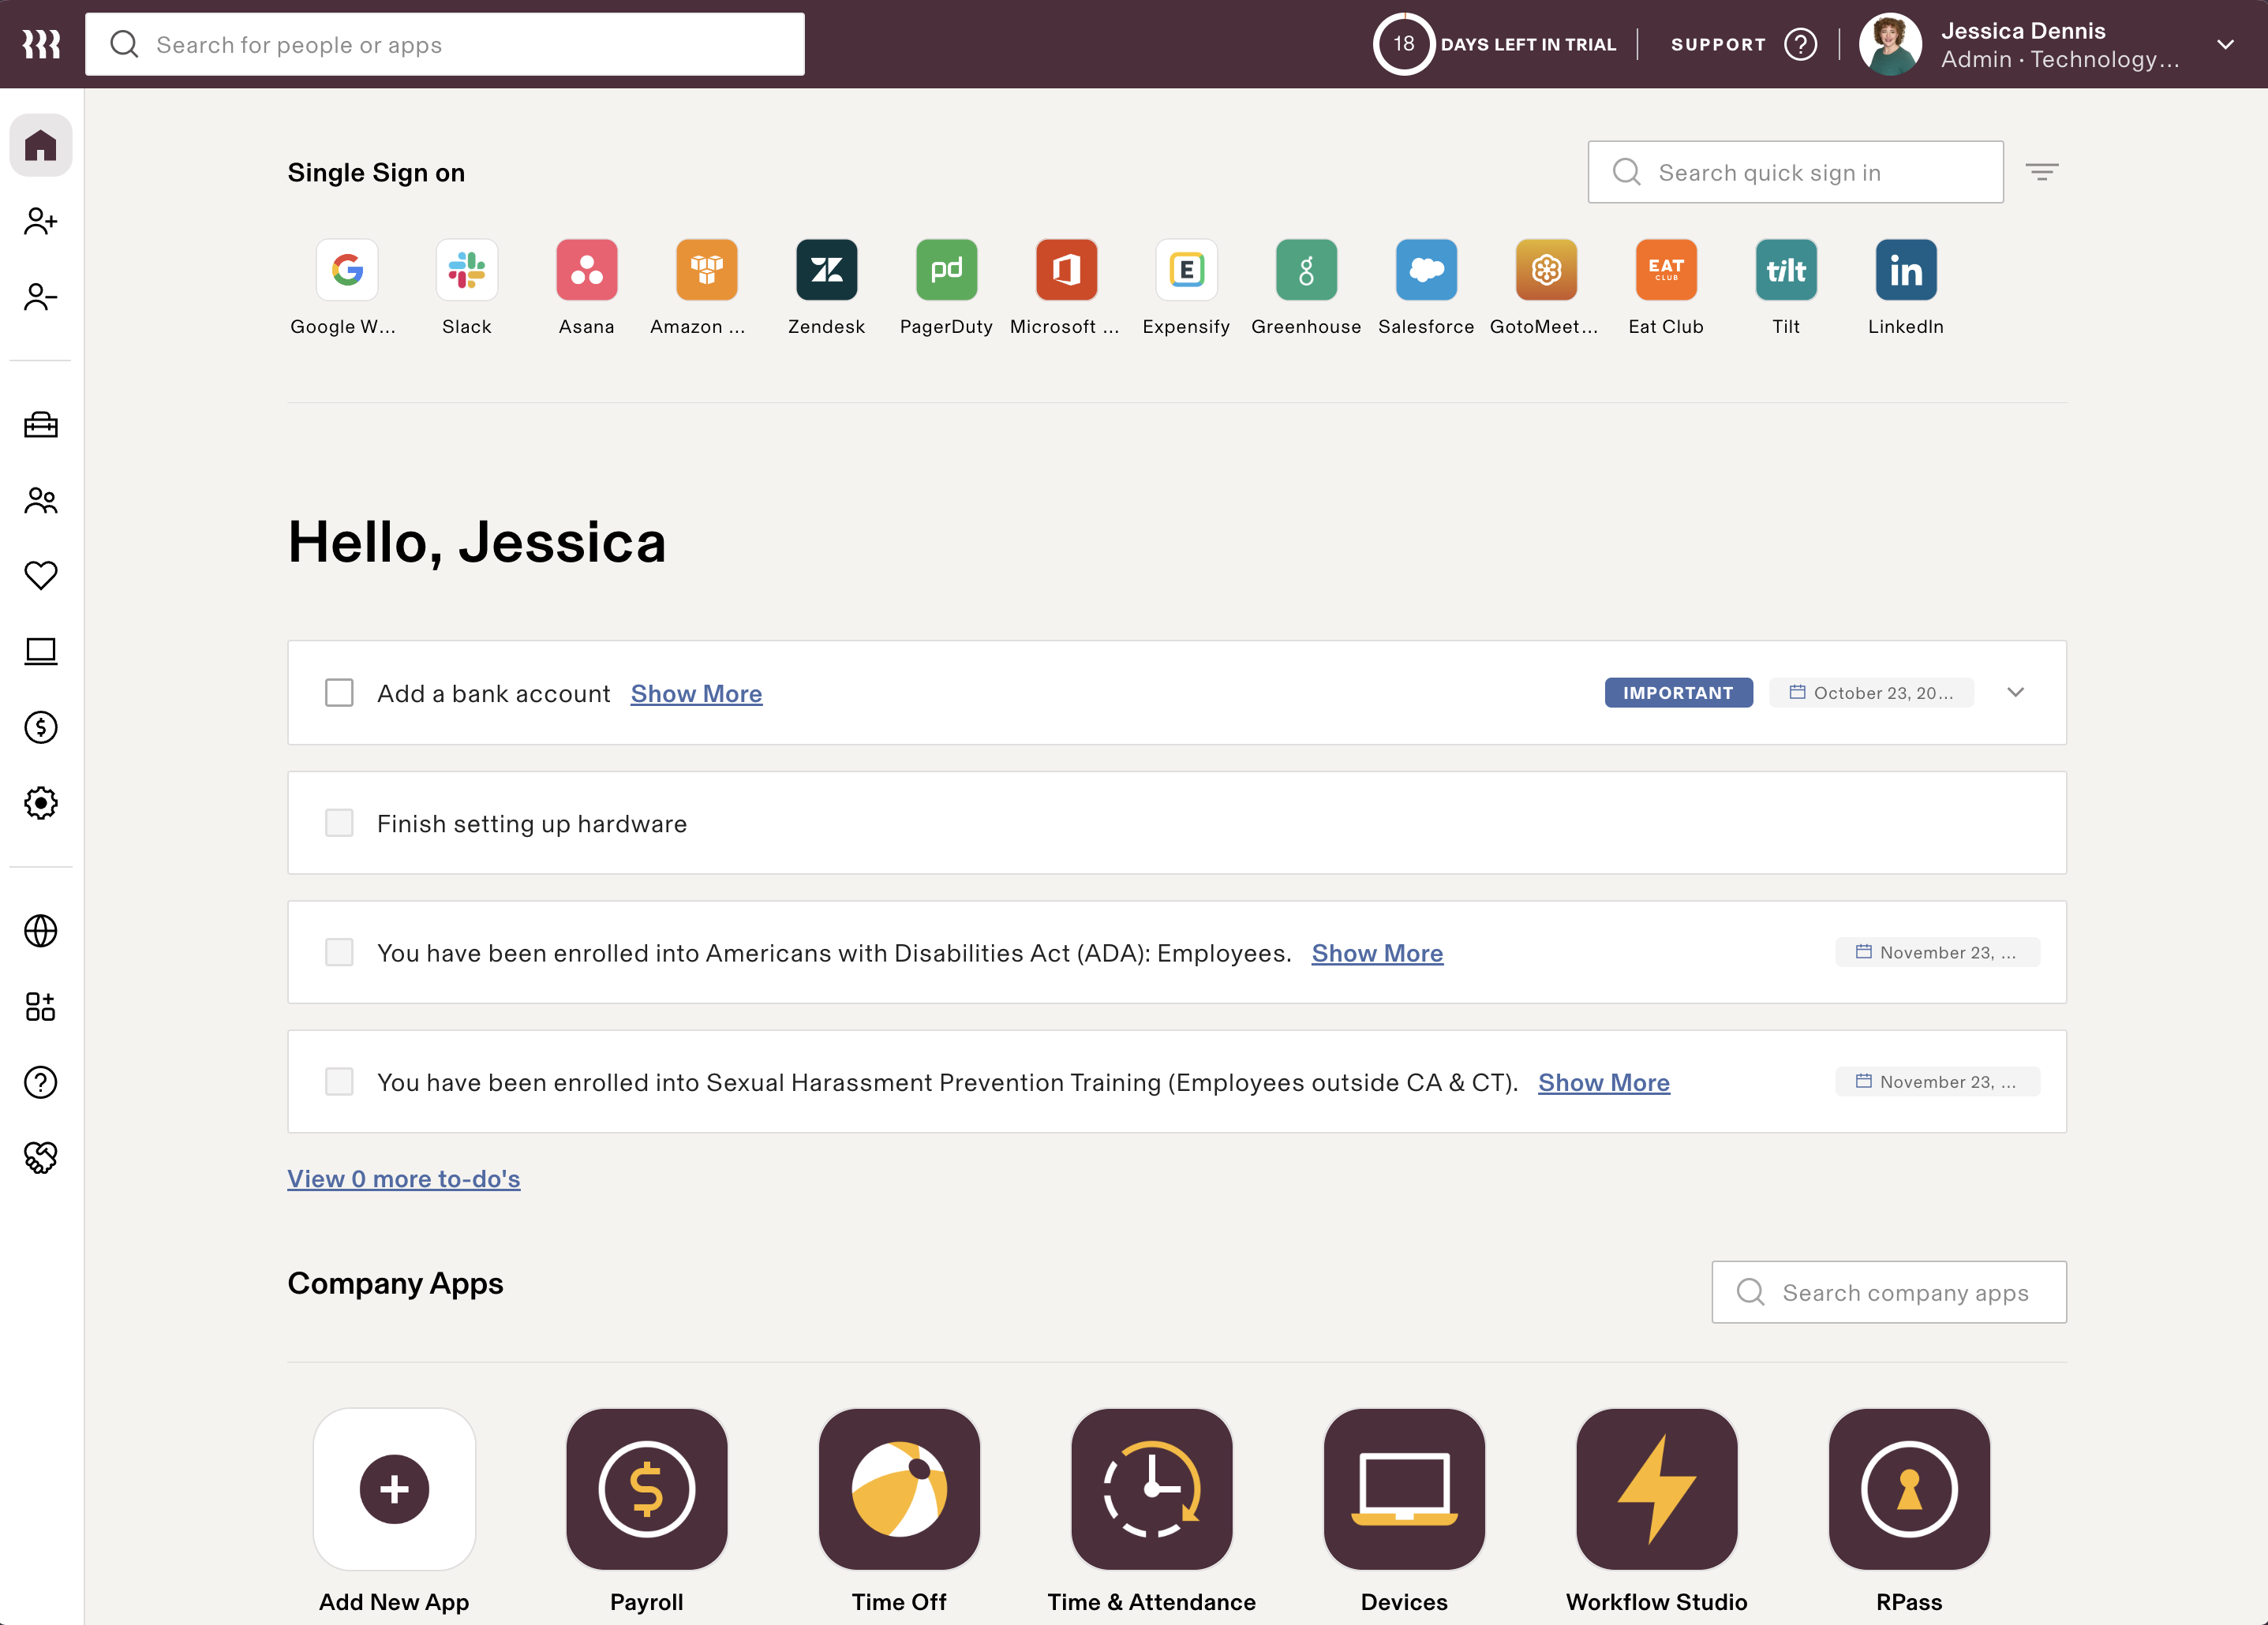The width and height of the screenshot is (2268, 1625).
Task: Open the gear settings sidebar icon
Action: pyautogui.click(x=41, y=802)
